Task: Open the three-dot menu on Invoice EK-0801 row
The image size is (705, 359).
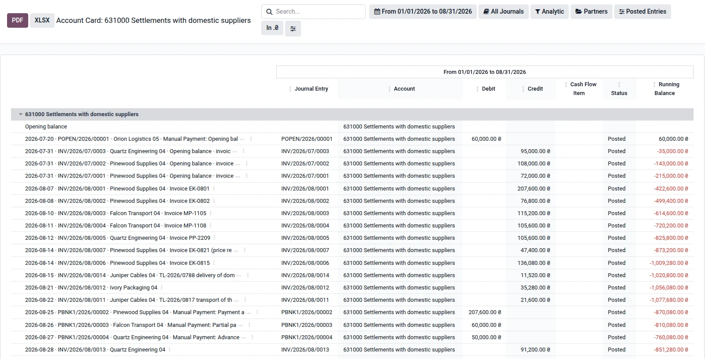Action: pos(214,189)
